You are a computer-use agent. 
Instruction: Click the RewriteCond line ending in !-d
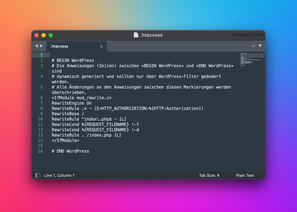pyautogui.click(x=95, y=130)
